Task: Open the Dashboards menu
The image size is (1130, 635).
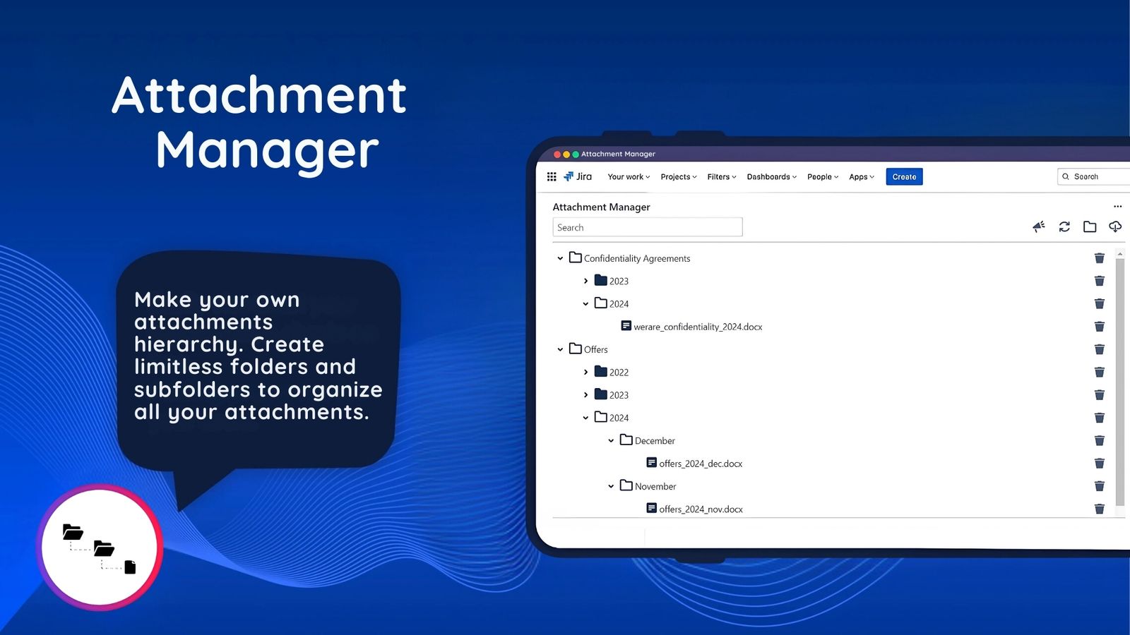Action: tap(772, 177)
